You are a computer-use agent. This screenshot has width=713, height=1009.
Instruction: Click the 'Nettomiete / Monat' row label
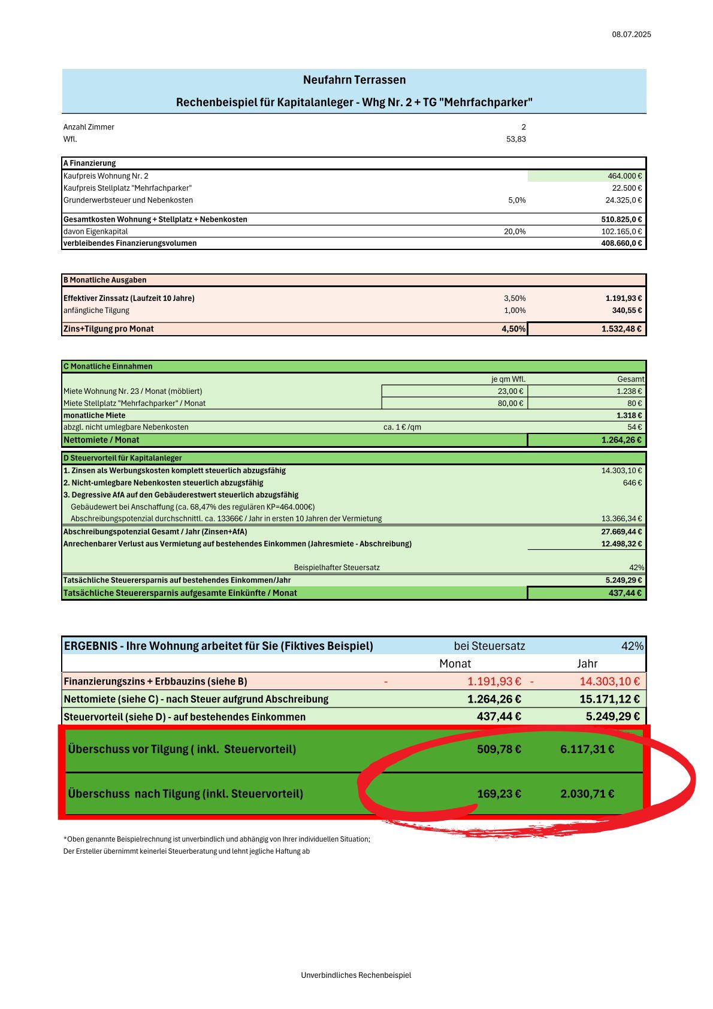(101, 440)
